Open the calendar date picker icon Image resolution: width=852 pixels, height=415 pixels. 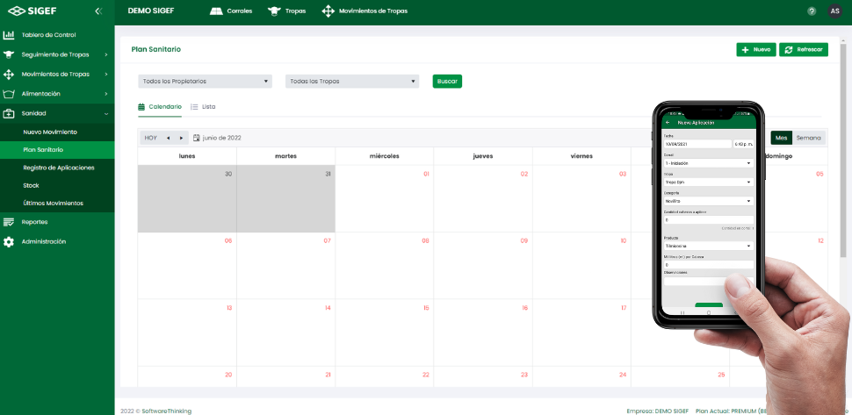[197, 138]
